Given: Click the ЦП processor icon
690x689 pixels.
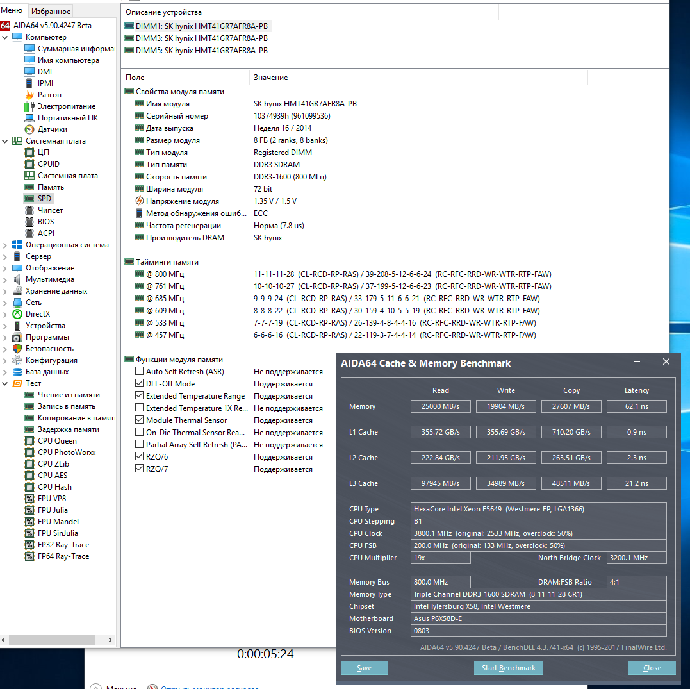Looking at the screenshot, I should pos(29,153).
